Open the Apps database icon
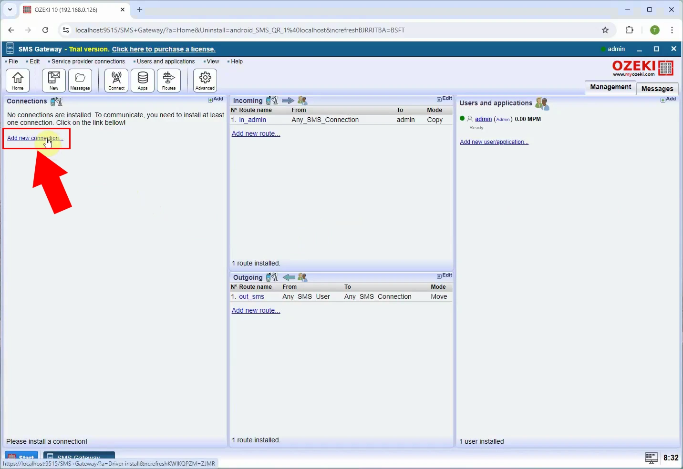The image size is (683, 469). [143, 80]
